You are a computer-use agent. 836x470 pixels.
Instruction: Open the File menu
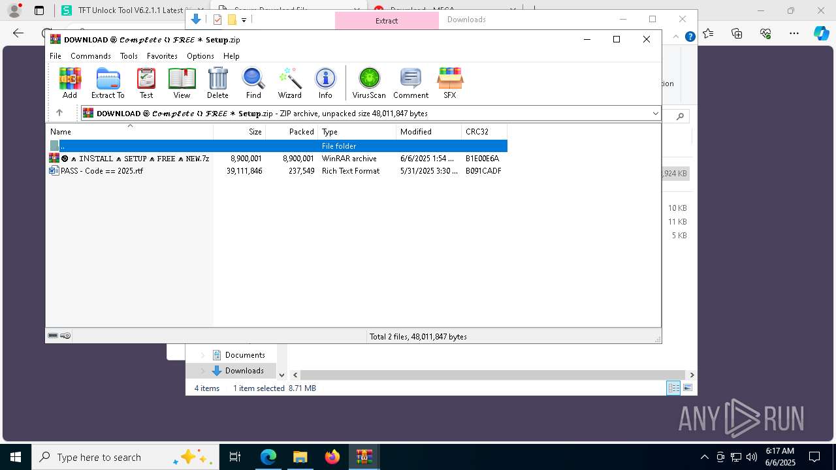pyautogui.click(x=56, y=56)
